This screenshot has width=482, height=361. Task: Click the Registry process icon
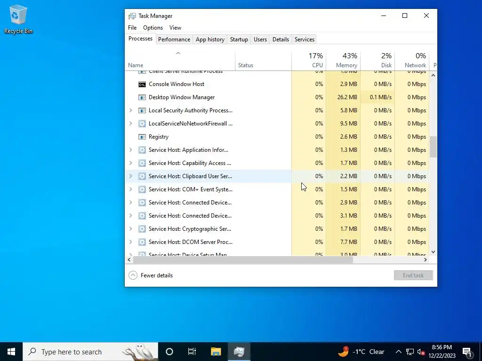(x=142, y=137)
